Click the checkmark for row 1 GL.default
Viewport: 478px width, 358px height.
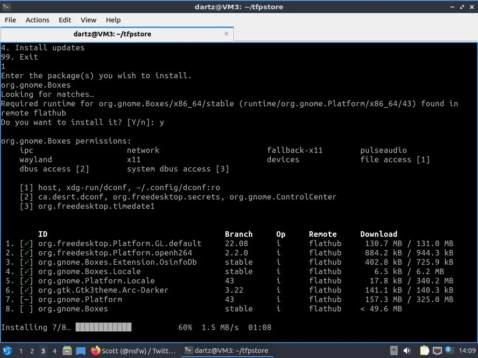pyautogui.click(x=27, y=243)
